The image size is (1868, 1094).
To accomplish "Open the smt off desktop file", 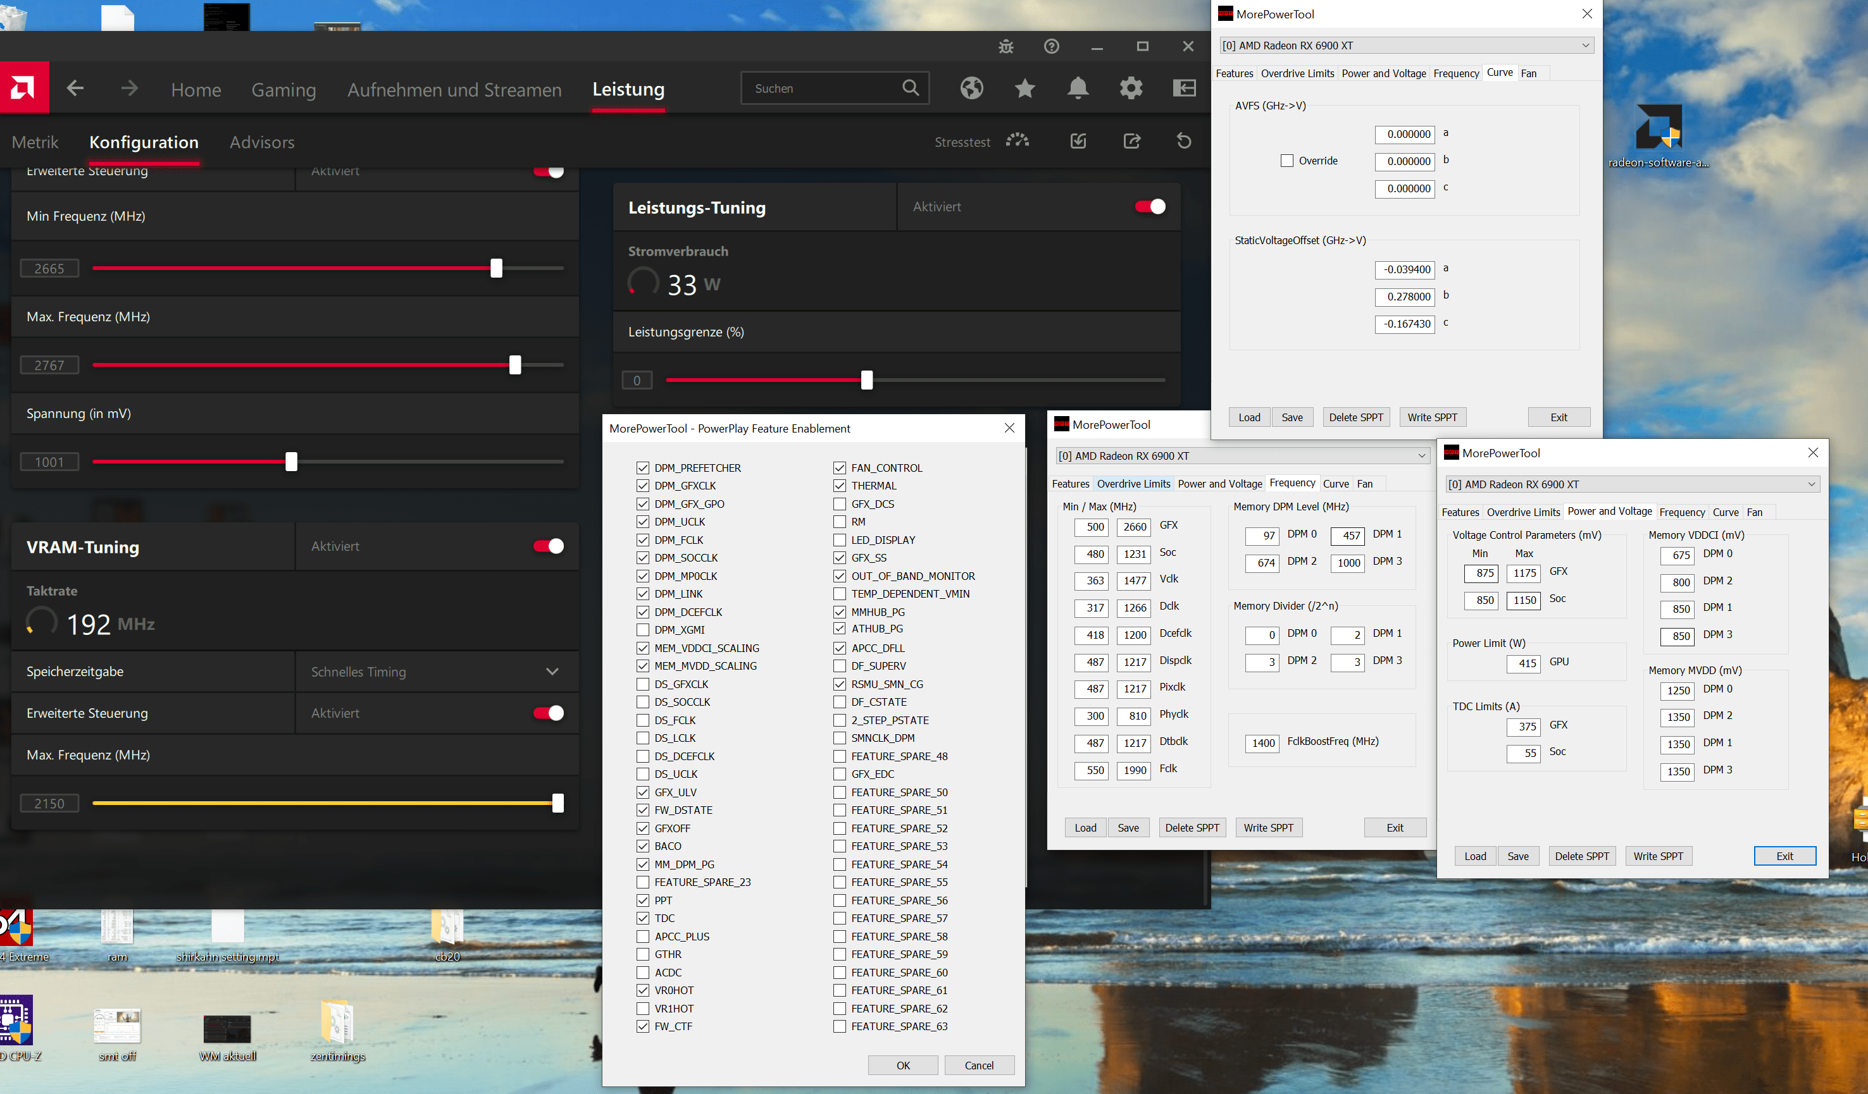I will pos(117,1033).
